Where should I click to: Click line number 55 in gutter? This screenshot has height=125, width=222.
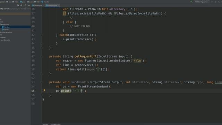coord(33,91)
